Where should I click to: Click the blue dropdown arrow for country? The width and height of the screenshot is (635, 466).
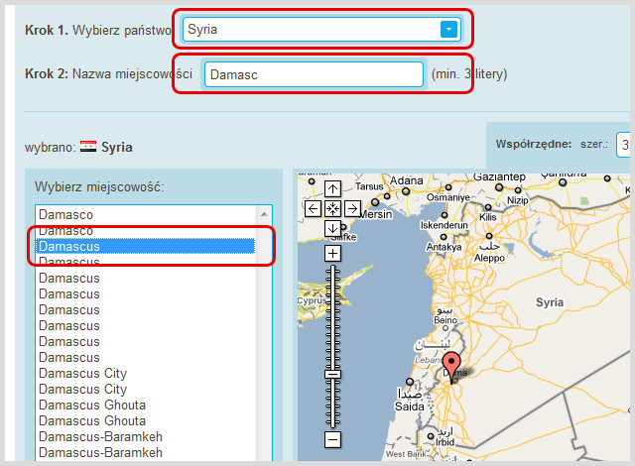[448, 30]
